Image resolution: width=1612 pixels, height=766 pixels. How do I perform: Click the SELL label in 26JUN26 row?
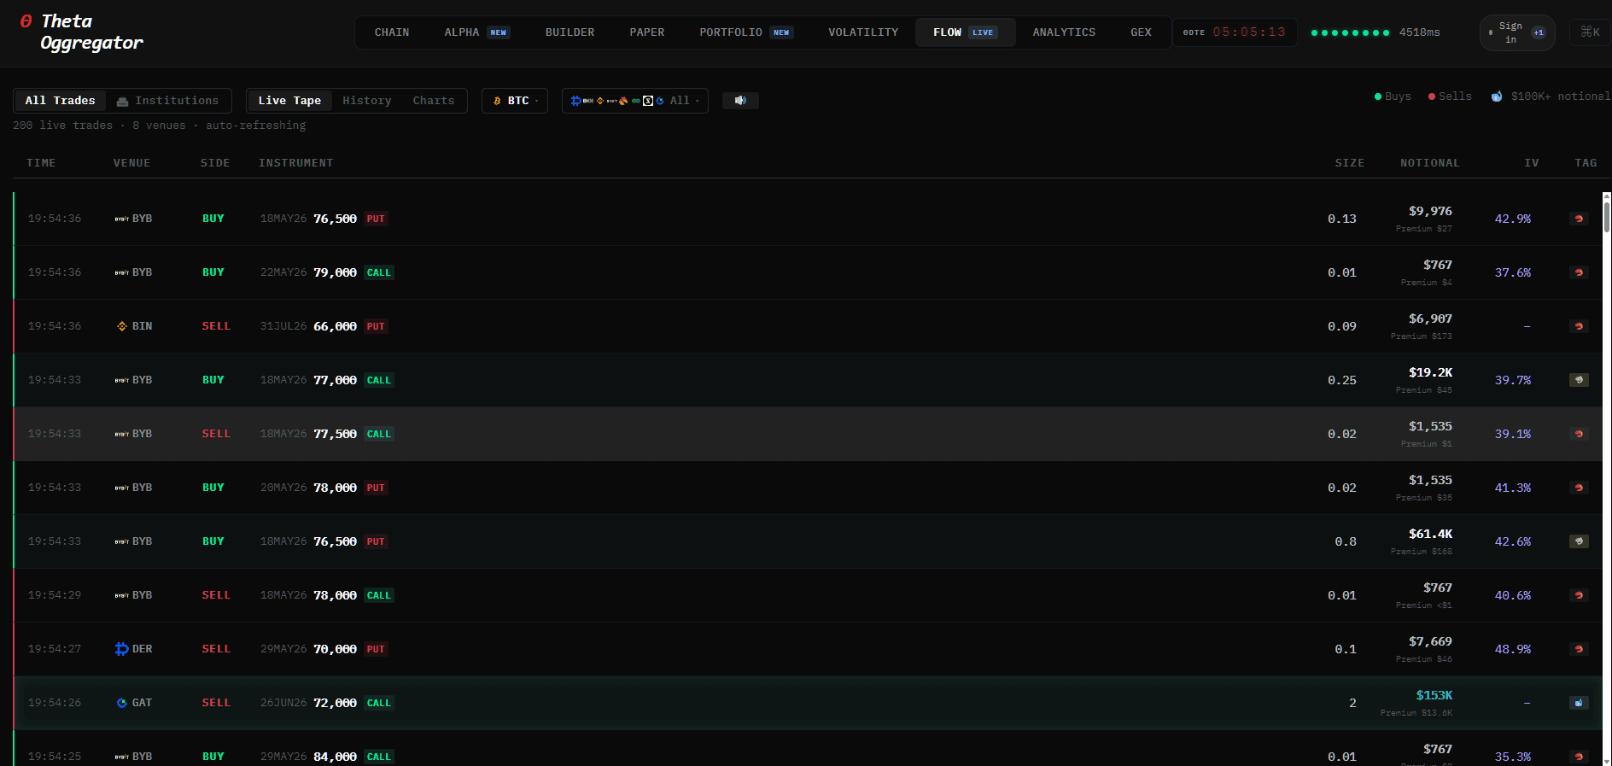tap(216, 703)
